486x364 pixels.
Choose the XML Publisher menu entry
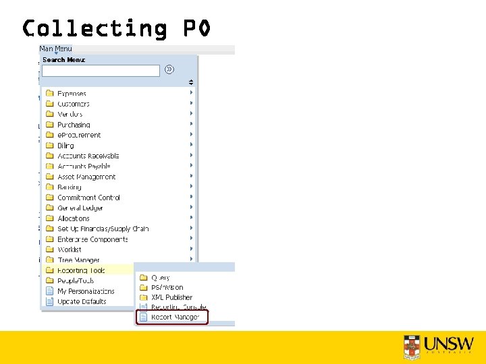pos(171,297)
